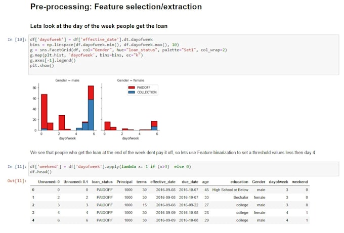Viewport: 344px width, 233px height.
Task: Click the dayofweek column header
Action: (x=278, y=182)
